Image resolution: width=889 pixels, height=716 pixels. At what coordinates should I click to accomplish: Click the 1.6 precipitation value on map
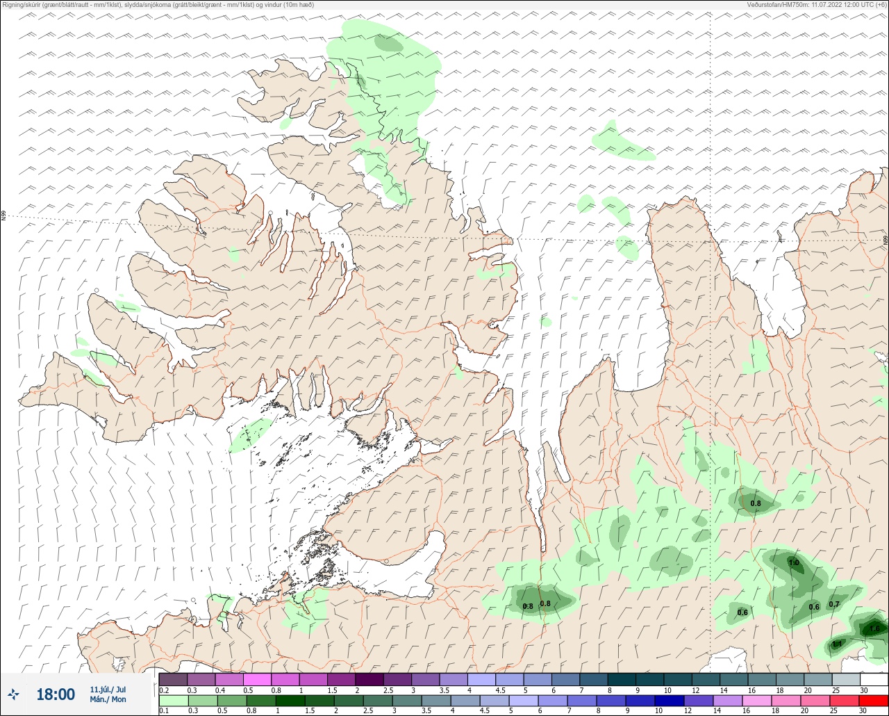coord(874,628)
